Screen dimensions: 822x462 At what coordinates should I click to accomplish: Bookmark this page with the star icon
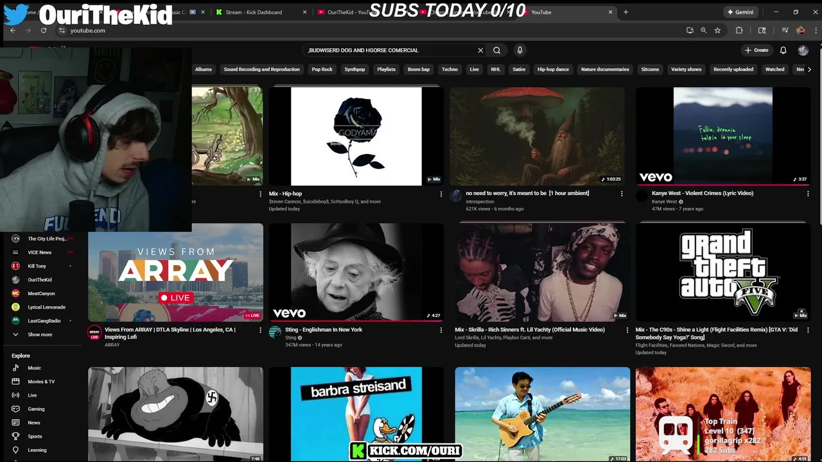(x=717, y=30)
